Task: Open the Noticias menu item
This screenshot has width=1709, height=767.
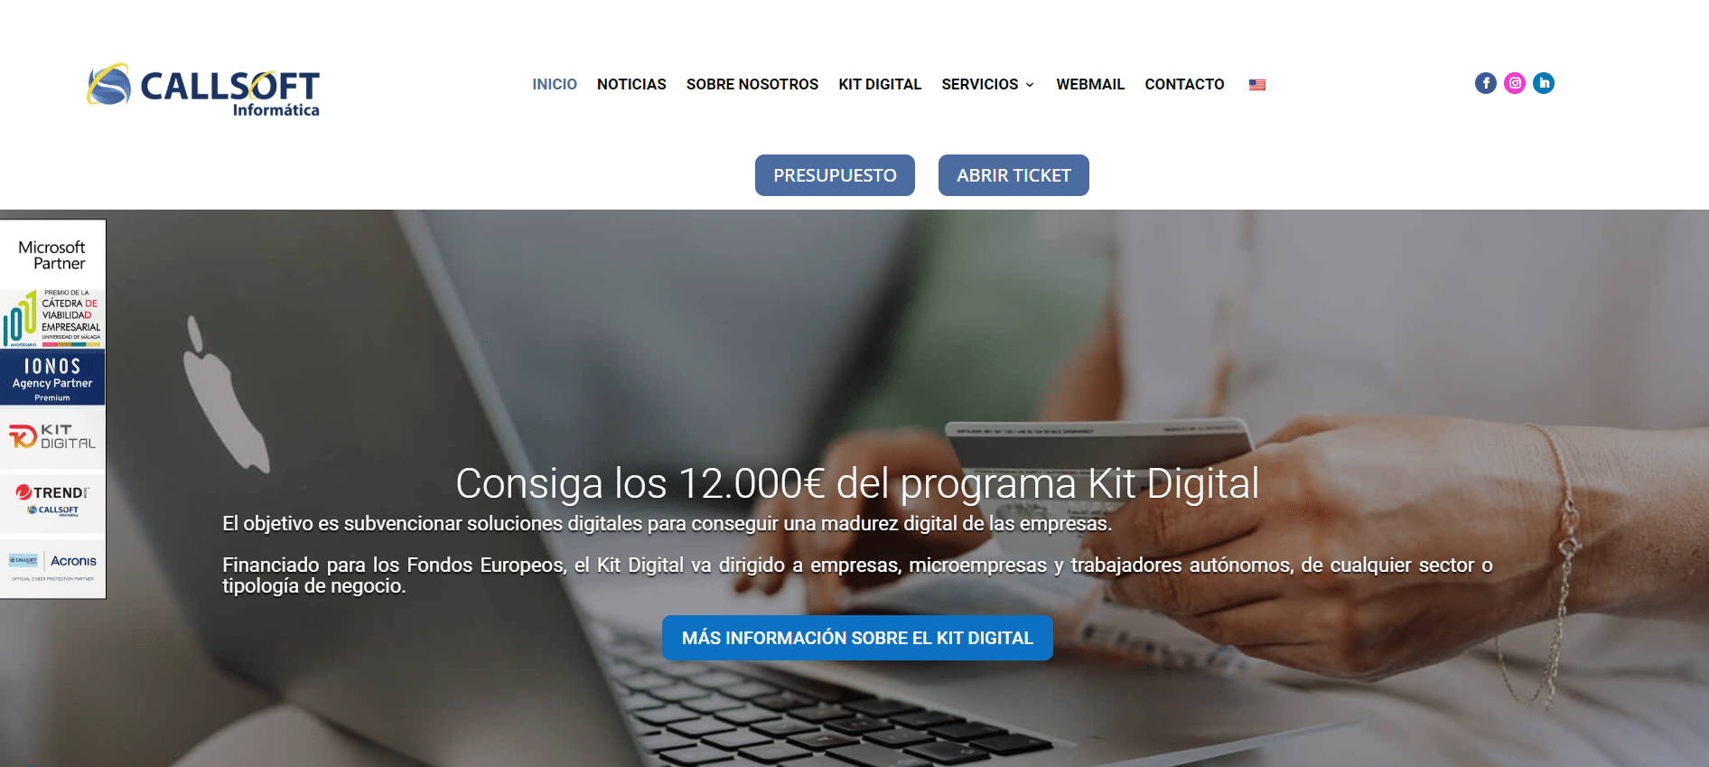Action: tap(631, 84)
